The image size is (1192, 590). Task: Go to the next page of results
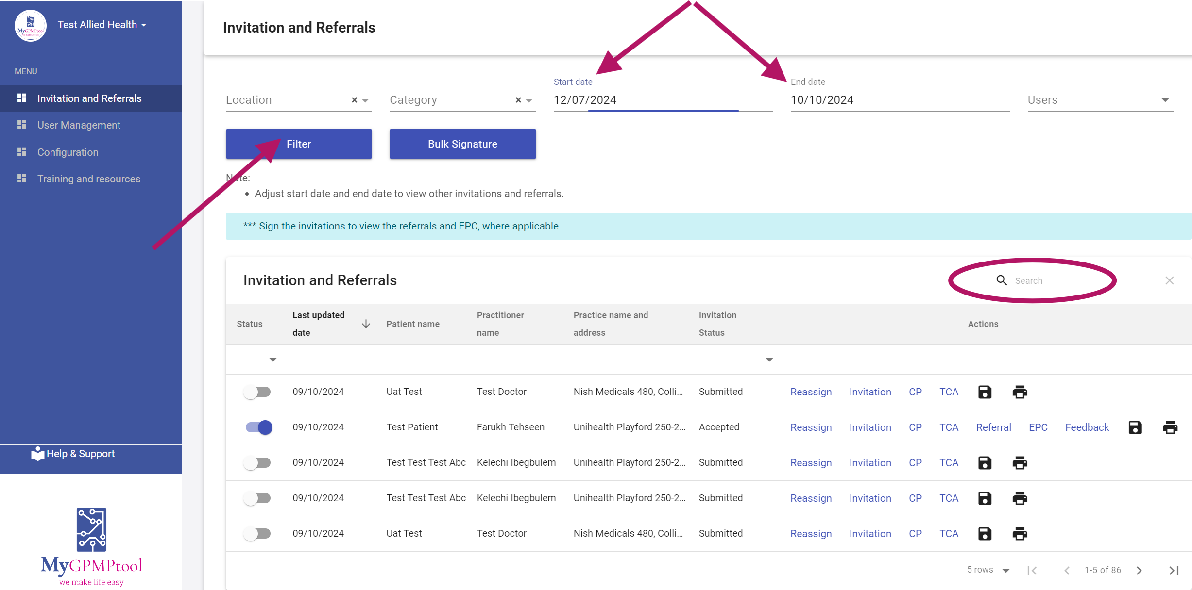[1139, 570]
